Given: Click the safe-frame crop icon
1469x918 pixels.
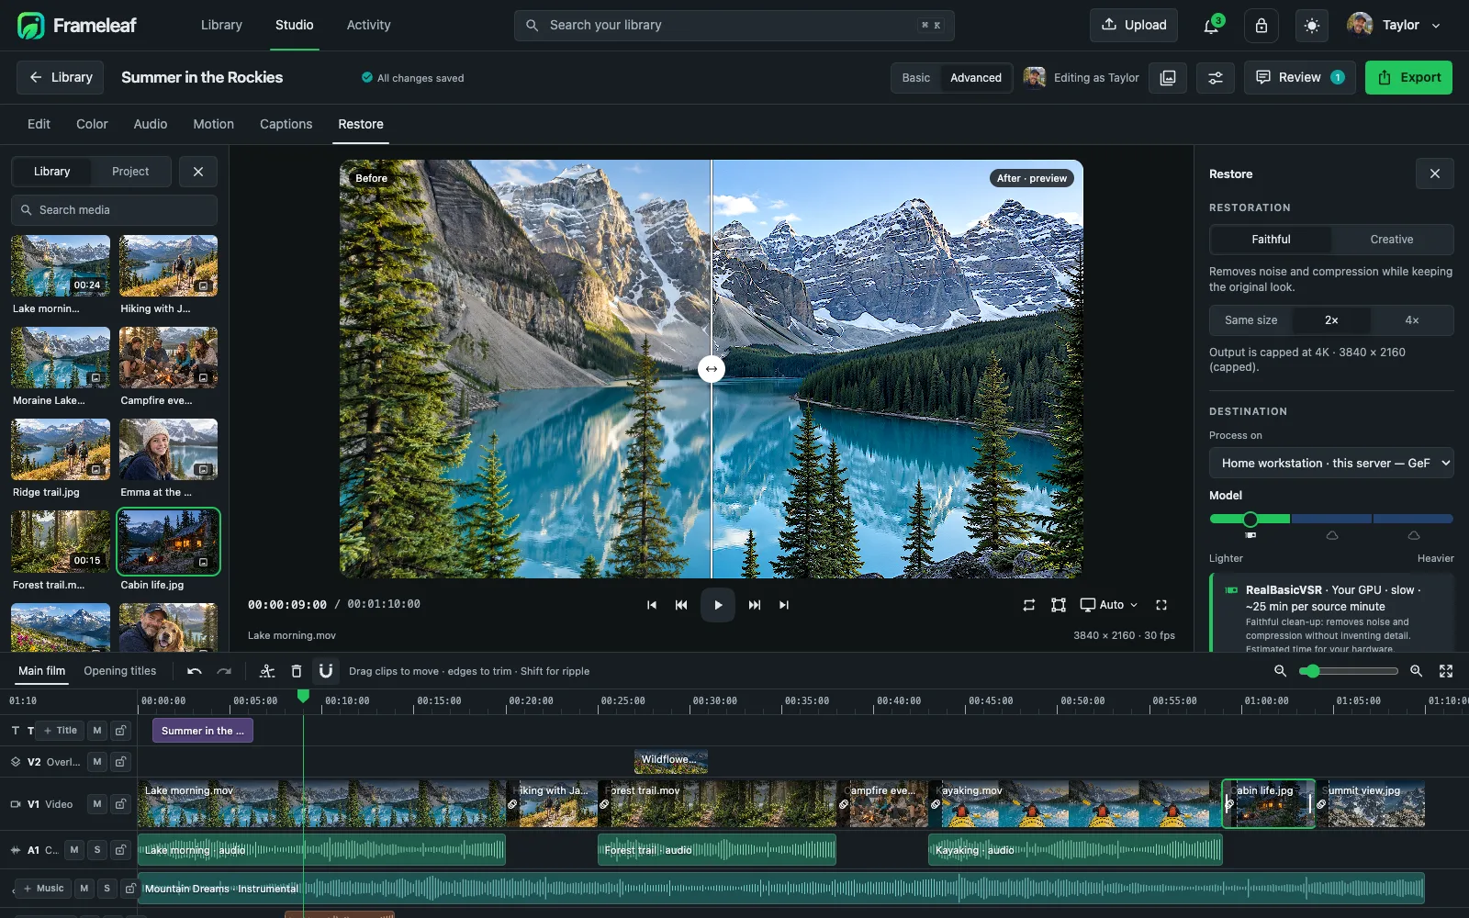Looking at the screenshot, I should pos(1059,605).
